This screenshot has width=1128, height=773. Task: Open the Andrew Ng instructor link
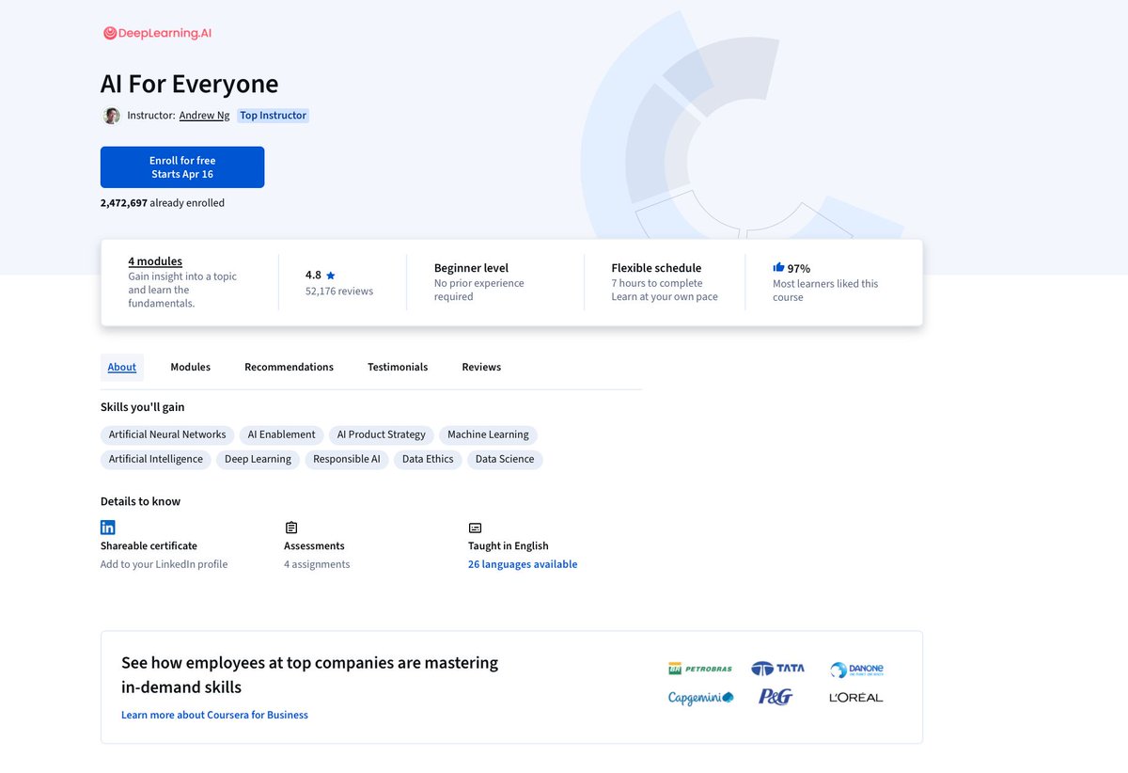(204, 116)
